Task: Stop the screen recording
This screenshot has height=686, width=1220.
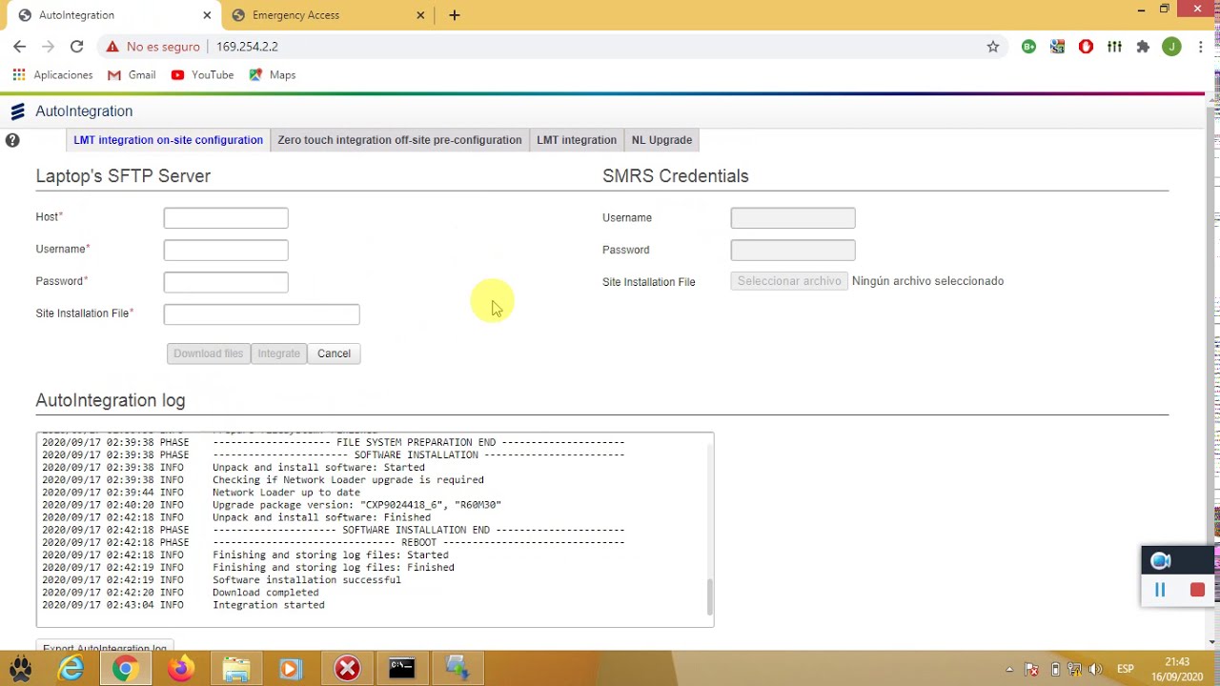Action: [1197, 590]
